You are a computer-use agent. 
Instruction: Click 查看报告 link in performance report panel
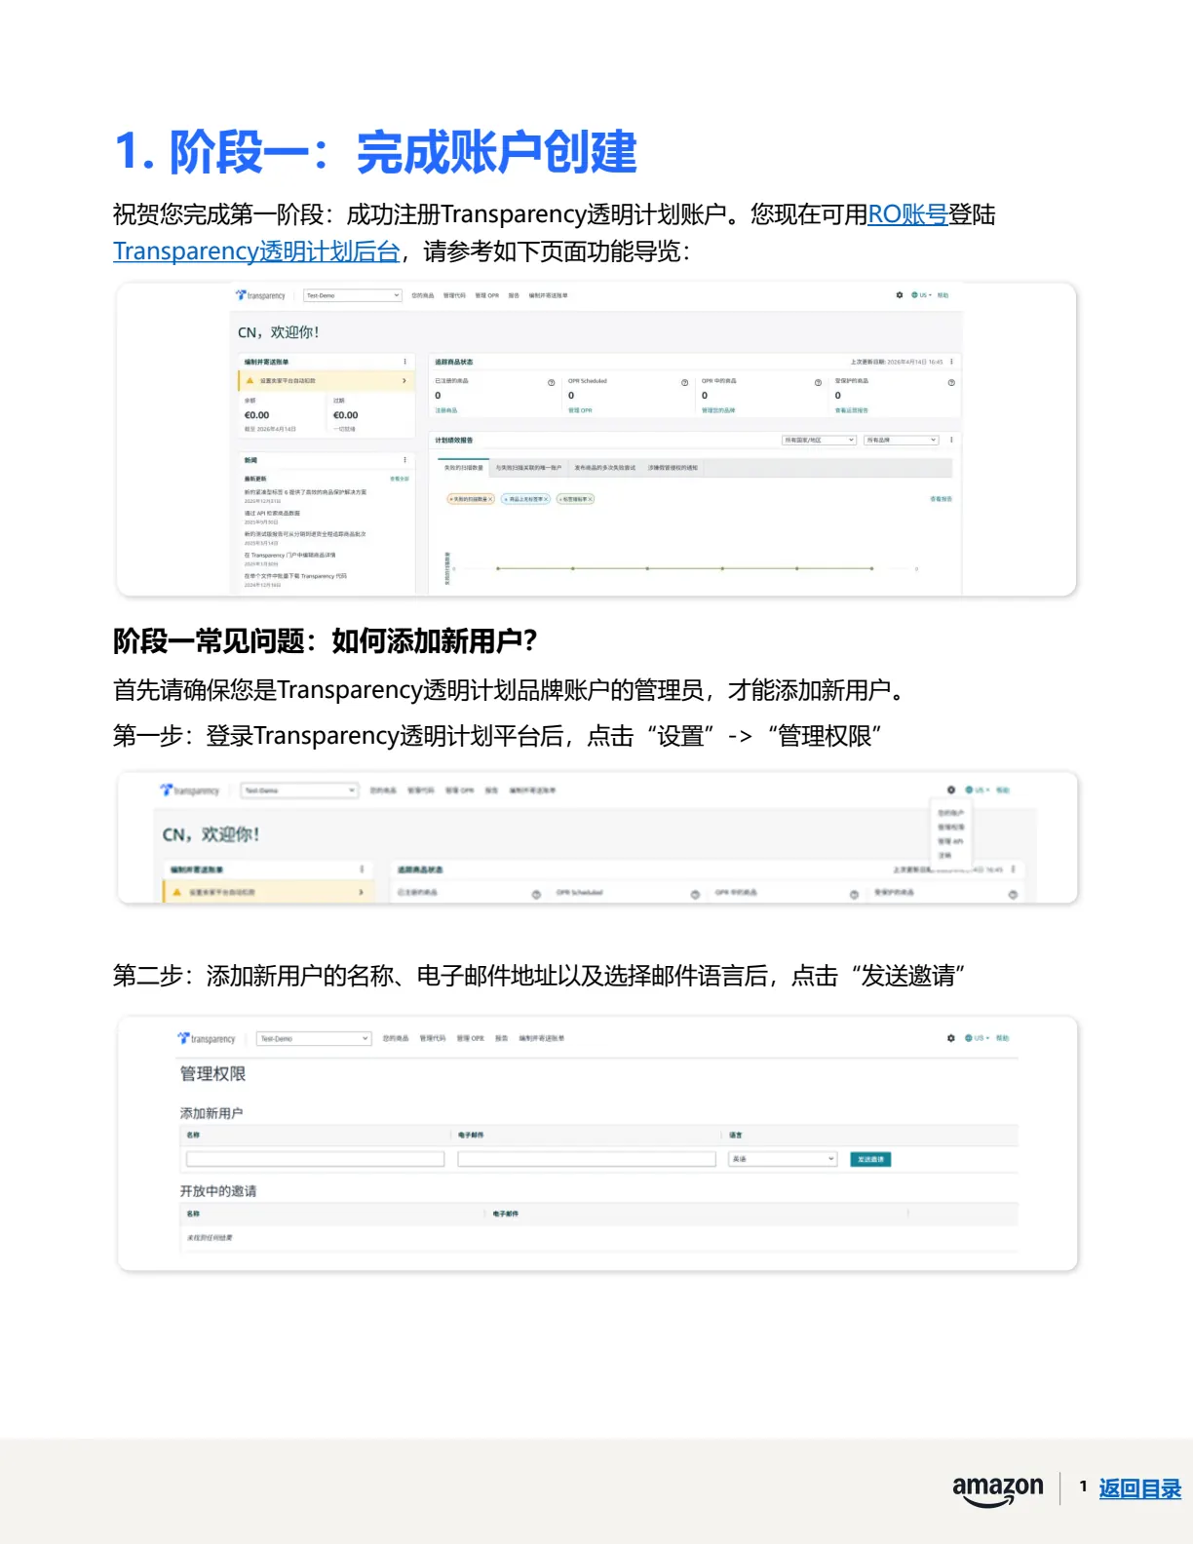[941, 499]
